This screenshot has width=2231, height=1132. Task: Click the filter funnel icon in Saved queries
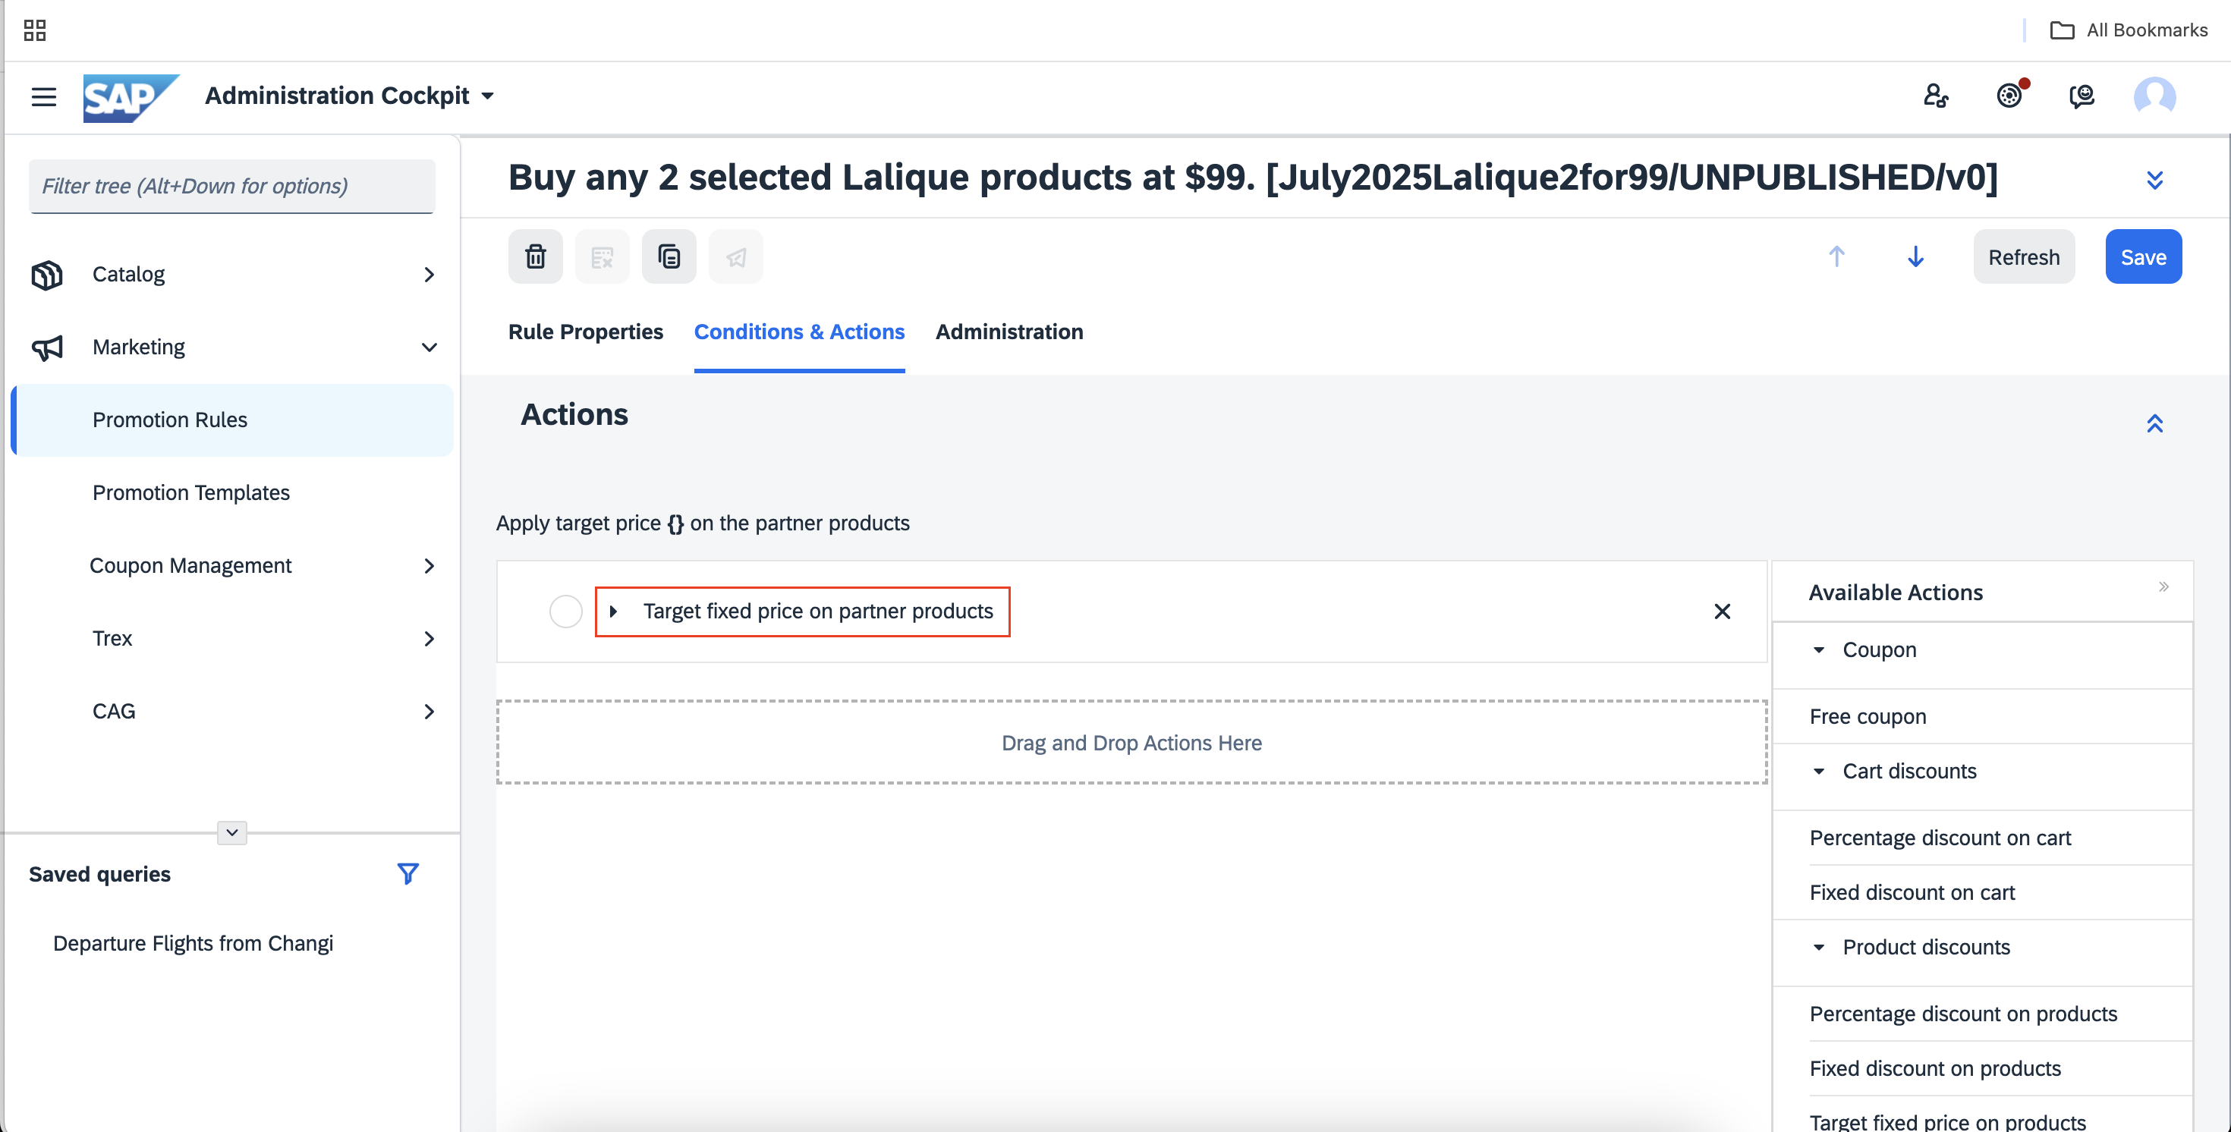coord(408,873)
